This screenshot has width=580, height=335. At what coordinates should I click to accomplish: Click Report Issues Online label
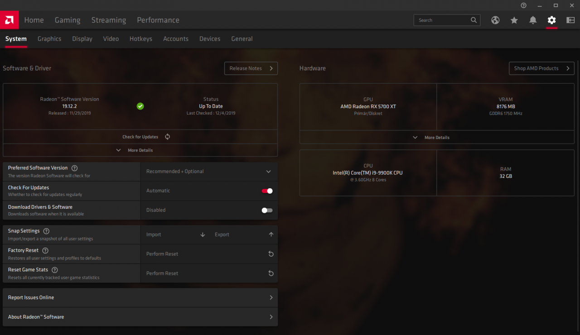coord(31,297)
